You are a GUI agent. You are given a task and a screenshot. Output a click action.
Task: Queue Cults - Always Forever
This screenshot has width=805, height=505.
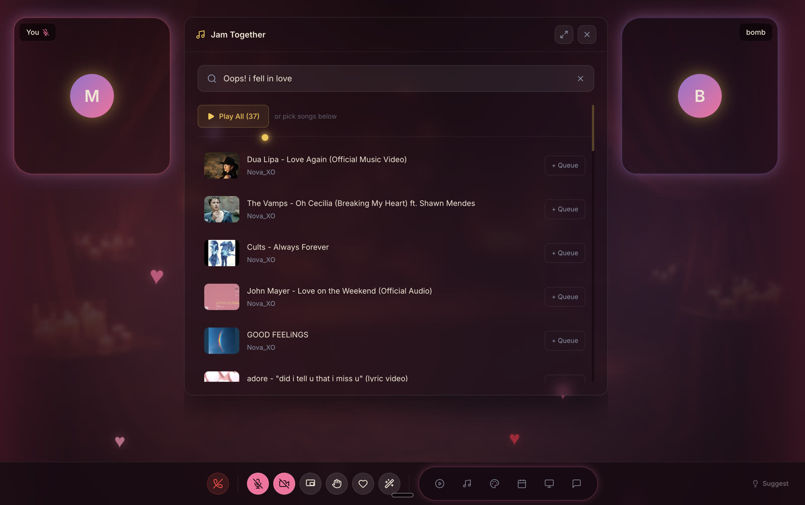[565, 253]
